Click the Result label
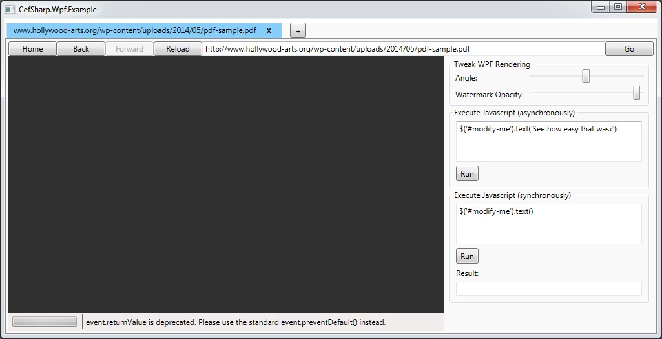662x339 pixels. click(x=468, y=273)
